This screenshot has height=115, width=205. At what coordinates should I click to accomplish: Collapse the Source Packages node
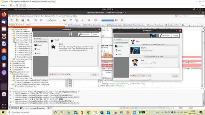tap(11, 29)
